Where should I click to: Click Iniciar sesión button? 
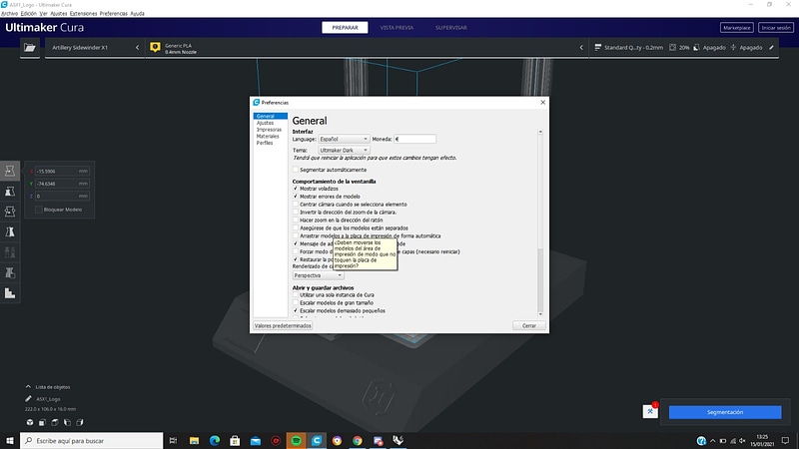point(776,28)
